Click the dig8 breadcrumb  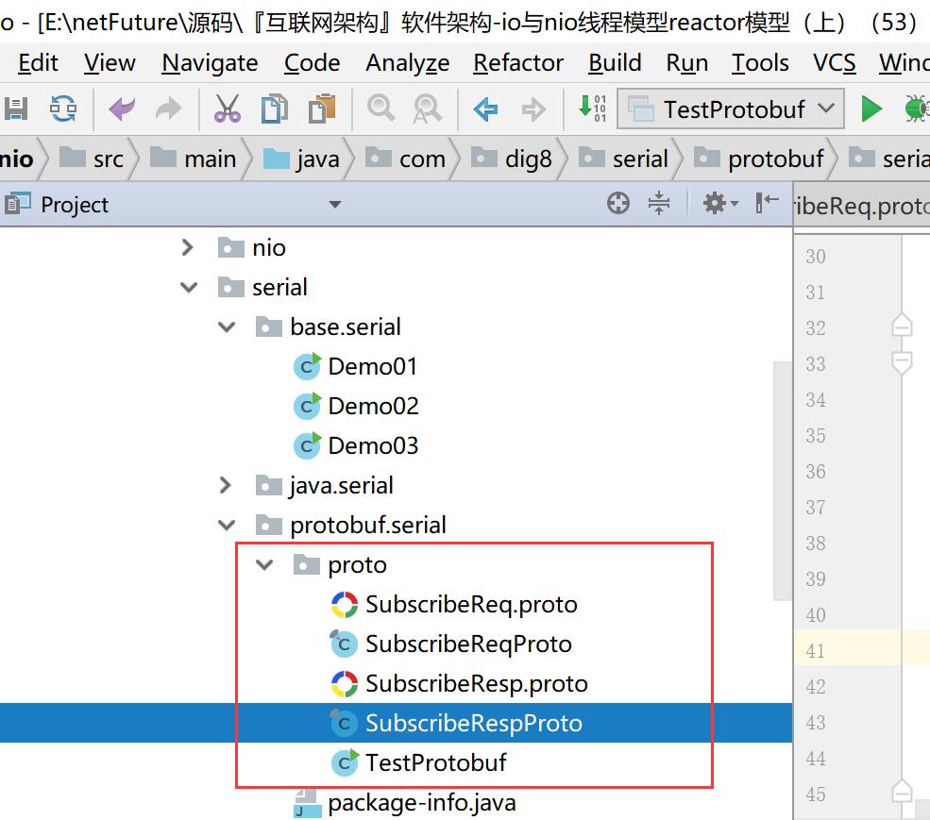(x=511, y=159)
